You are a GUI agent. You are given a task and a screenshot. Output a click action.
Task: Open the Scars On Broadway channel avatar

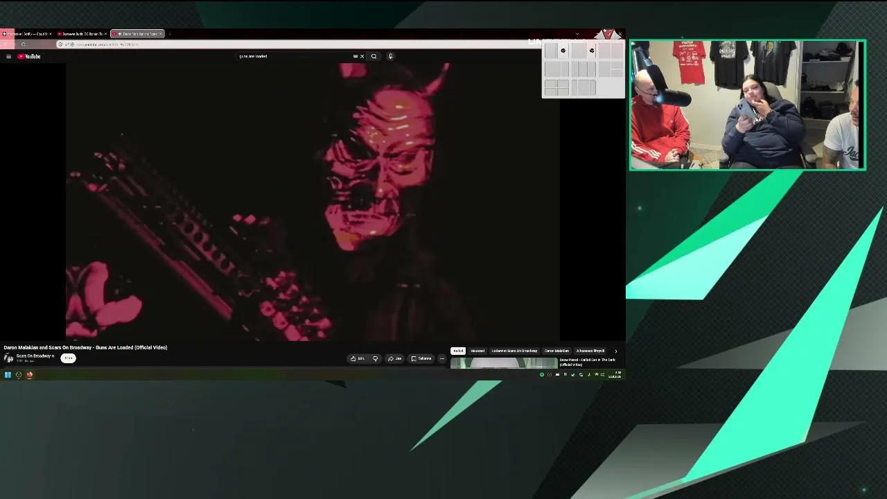pyautogui.click(x=8, y=358)
